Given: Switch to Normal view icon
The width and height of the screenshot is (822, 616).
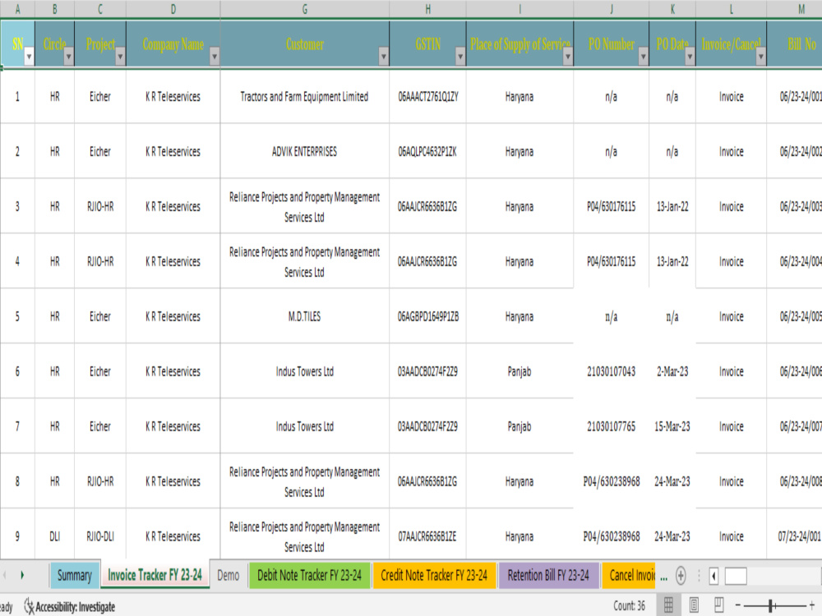Looking at the screenshot, I should pos(668,605).
